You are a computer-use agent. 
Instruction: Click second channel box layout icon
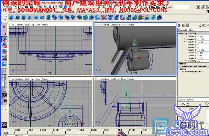pyautogui.click(x=183, y=25)
